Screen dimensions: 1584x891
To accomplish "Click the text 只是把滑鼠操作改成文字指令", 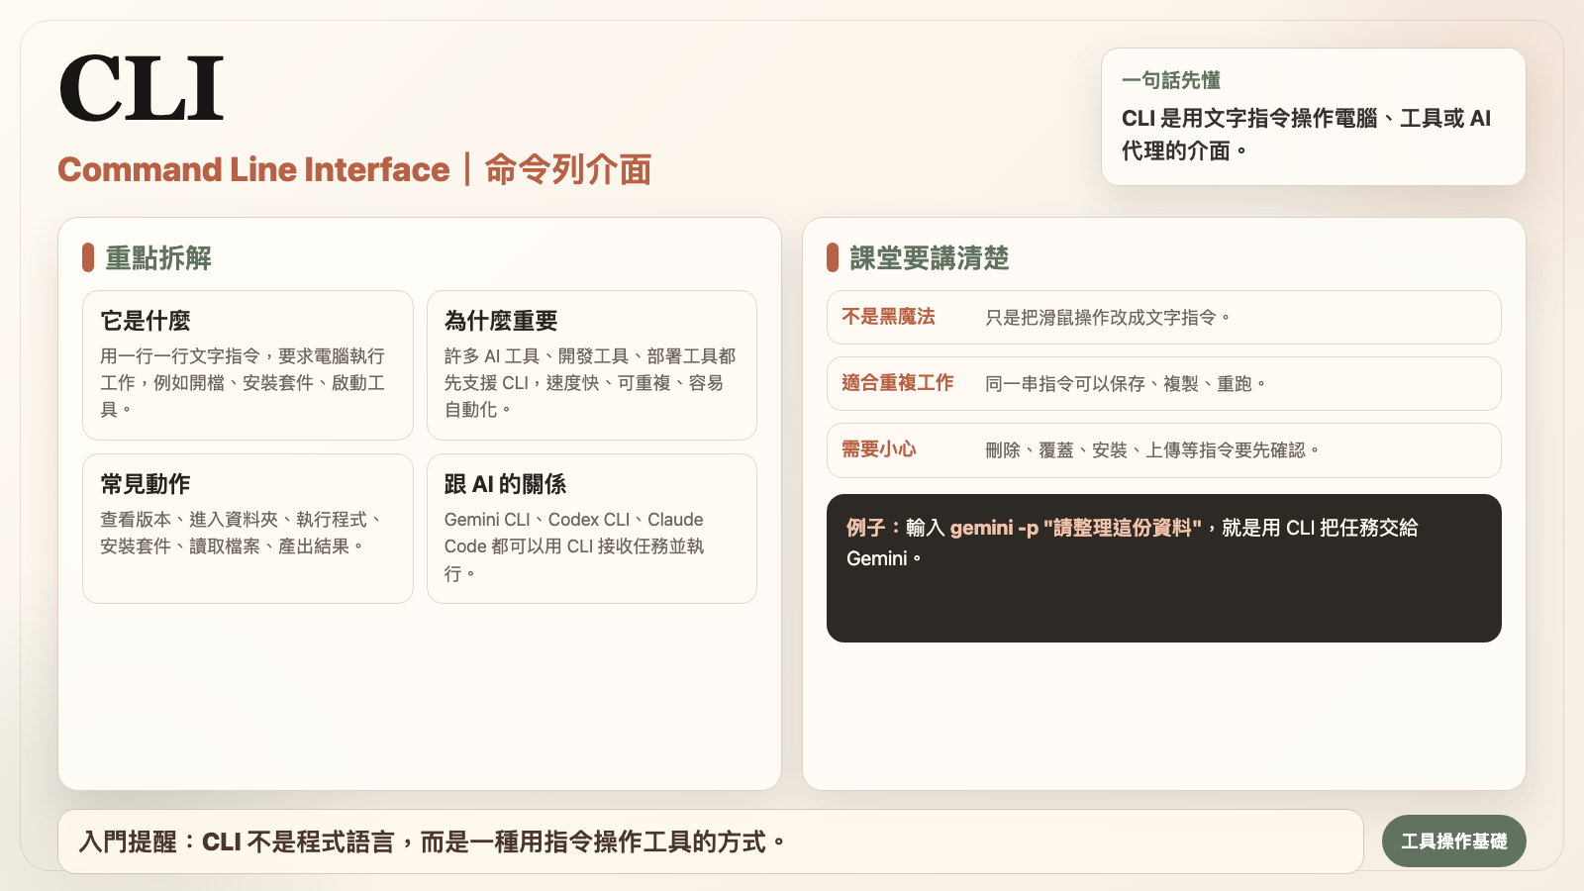I will pyautogui.click(x=1108, y=318).
